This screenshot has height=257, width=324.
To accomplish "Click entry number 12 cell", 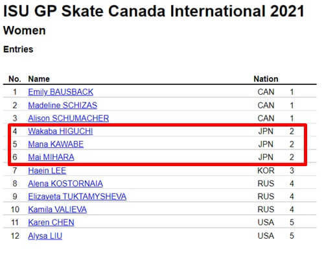I will click(15, 236).
